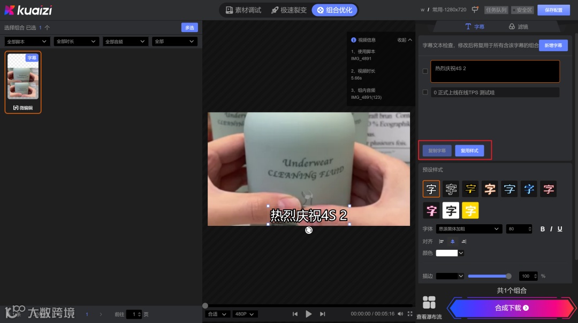
Task: Check the '热烈庆祝4S 2' subtitle checkbox
Action: coord(425,71)
